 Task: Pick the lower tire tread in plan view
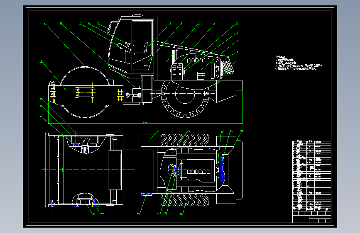185,199
